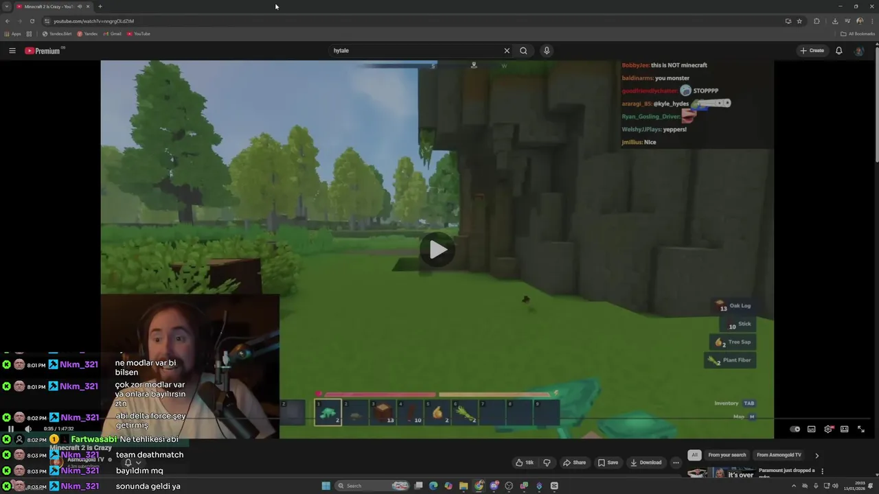Bookmark this page with the star icon
Image resolution: width=879 pixels, height=494 pixels.
(x=799, y=21)
